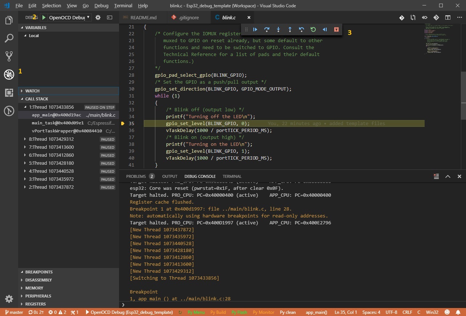
Task: Open the Source Control view in the activity bar
Action: click(9, 56)
